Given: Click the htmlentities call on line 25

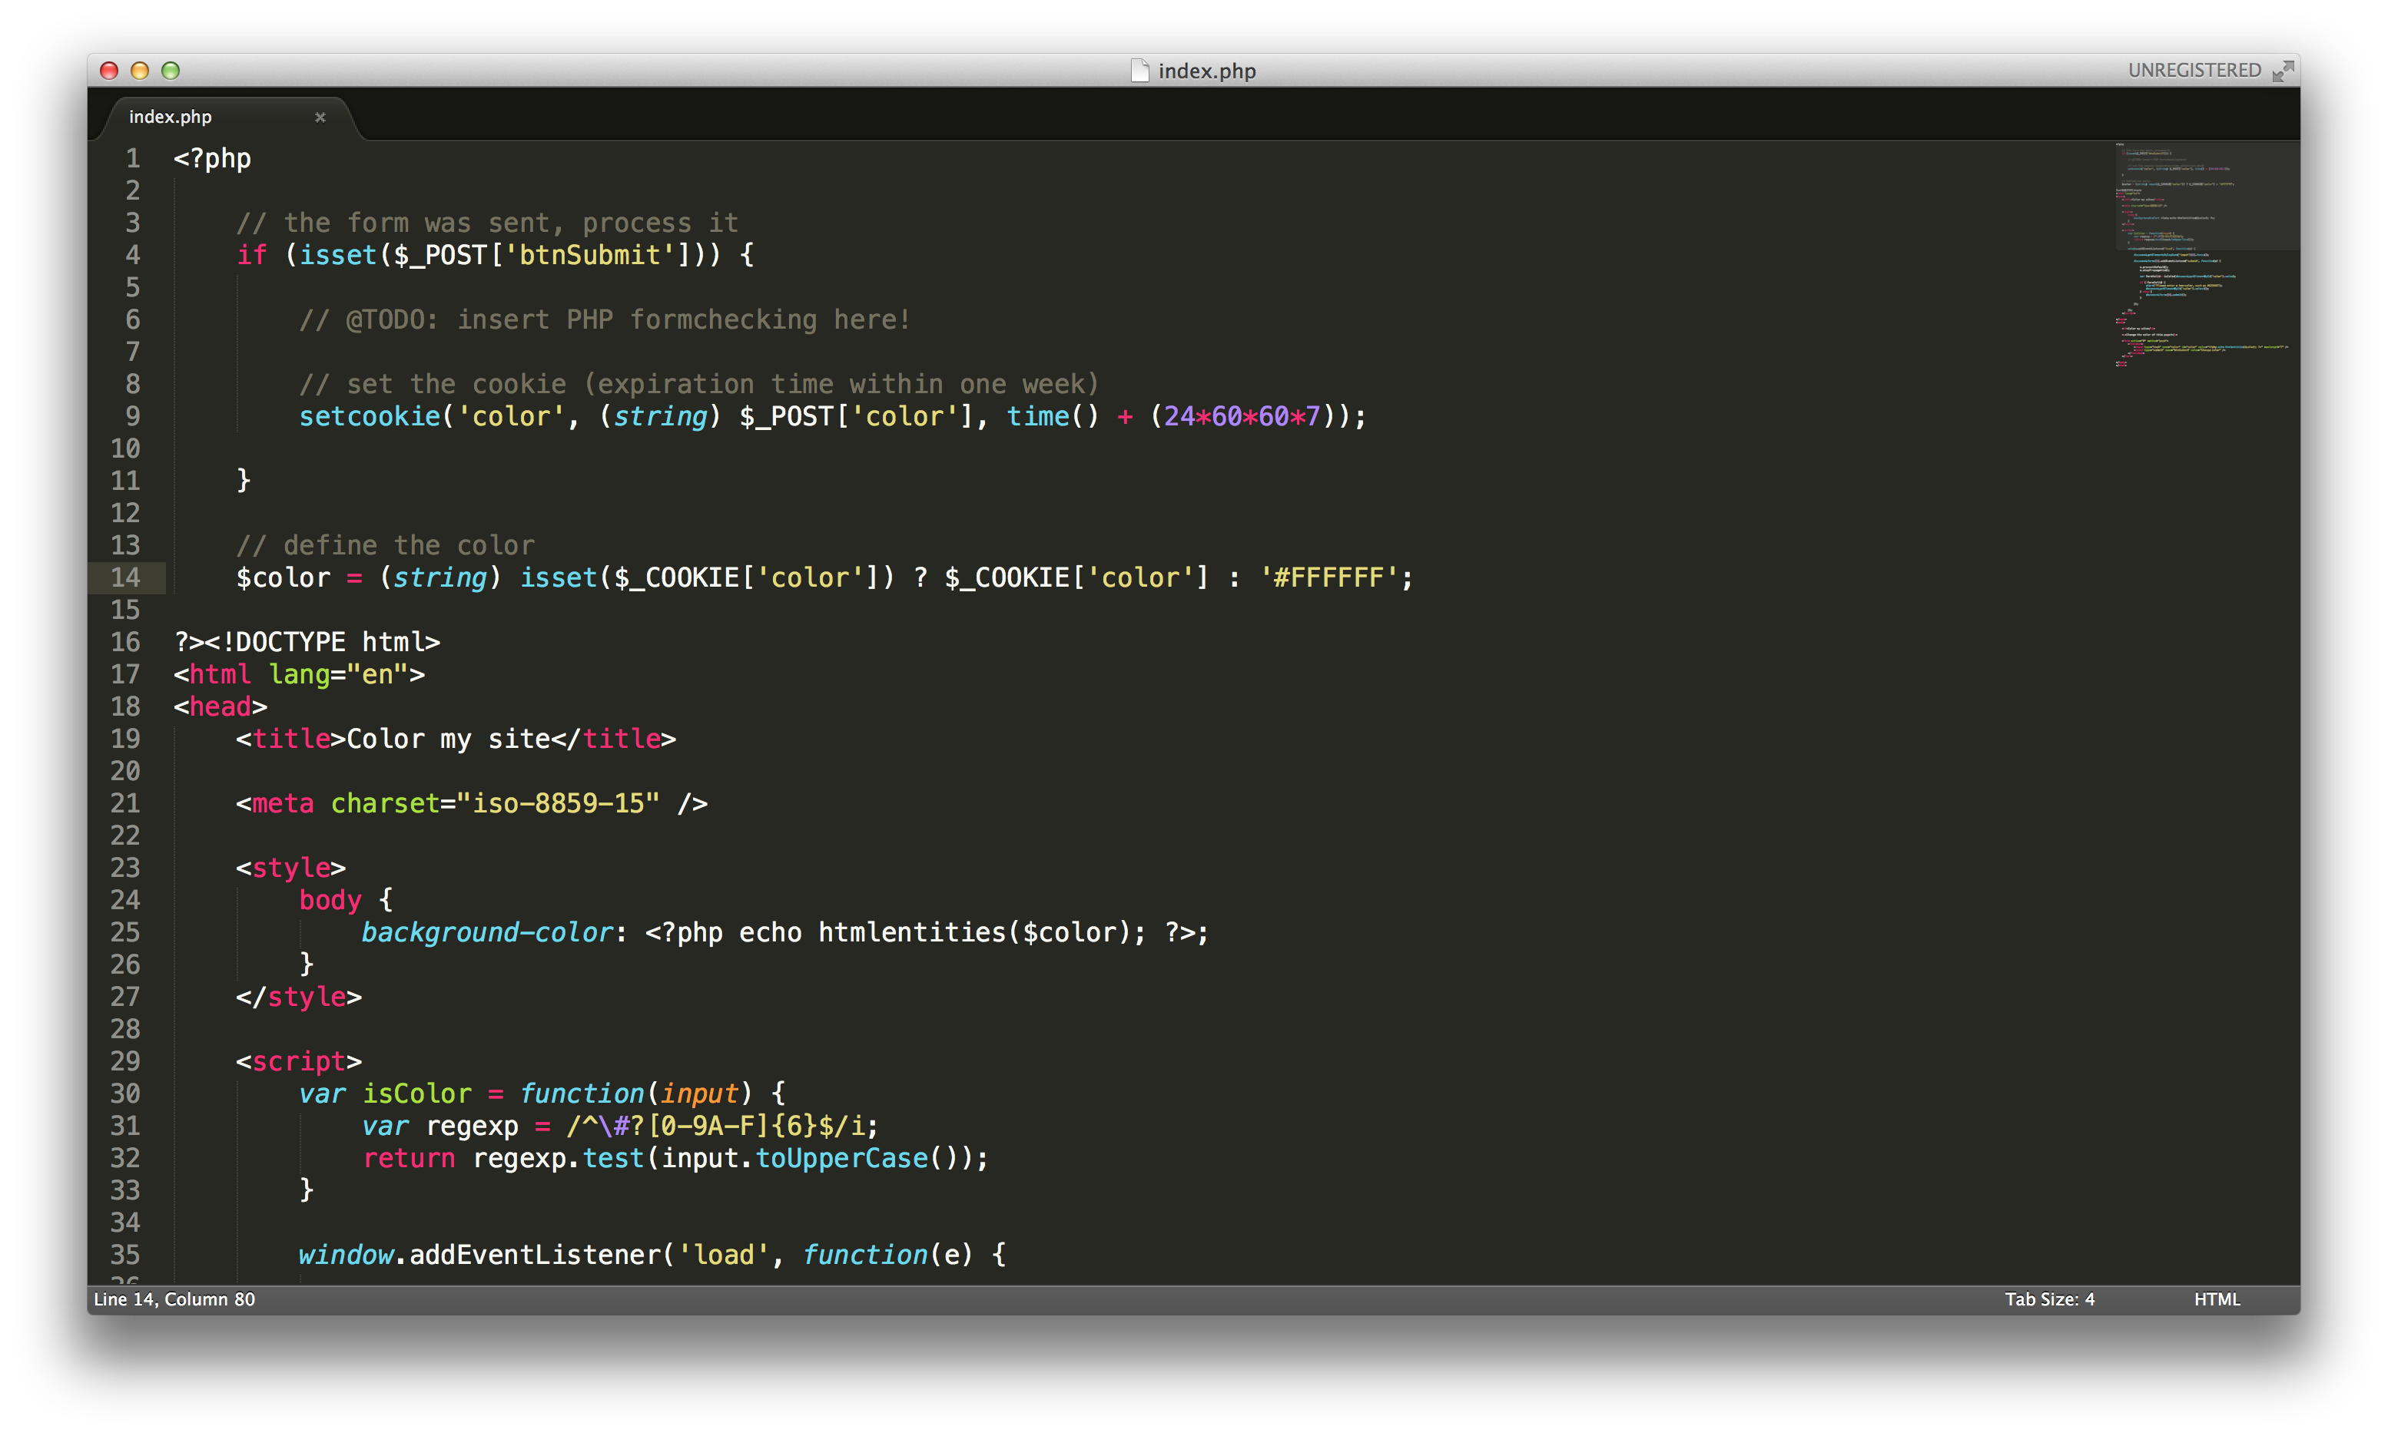Looking at the screenshot, I should 912,931.
